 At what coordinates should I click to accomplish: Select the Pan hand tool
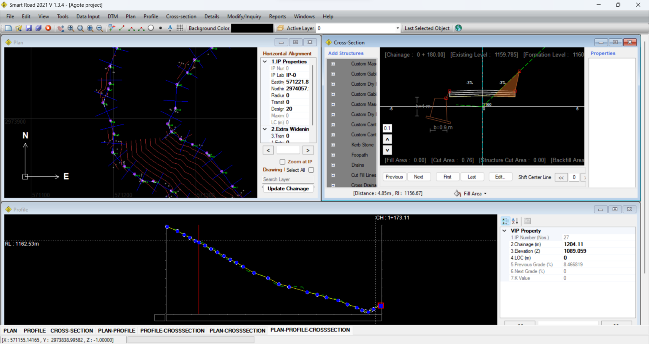(x=61, y=28)
